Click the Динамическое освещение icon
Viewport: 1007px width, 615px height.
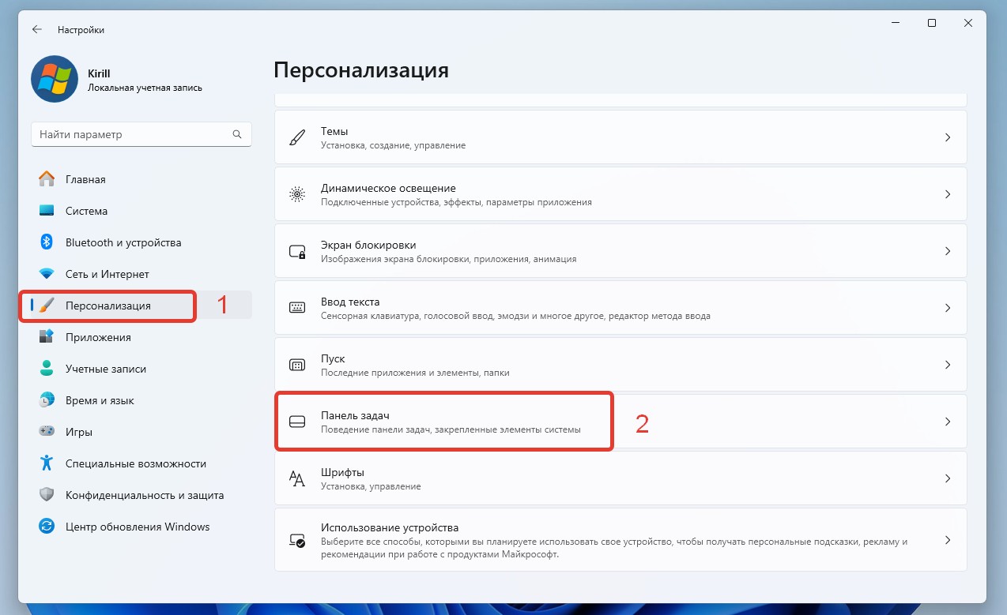(297, 194)
